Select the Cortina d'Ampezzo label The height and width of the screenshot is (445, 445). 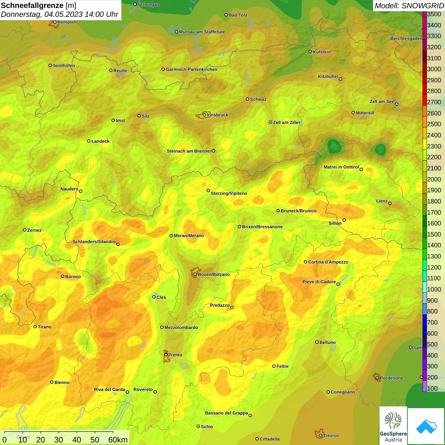(328, 262)
